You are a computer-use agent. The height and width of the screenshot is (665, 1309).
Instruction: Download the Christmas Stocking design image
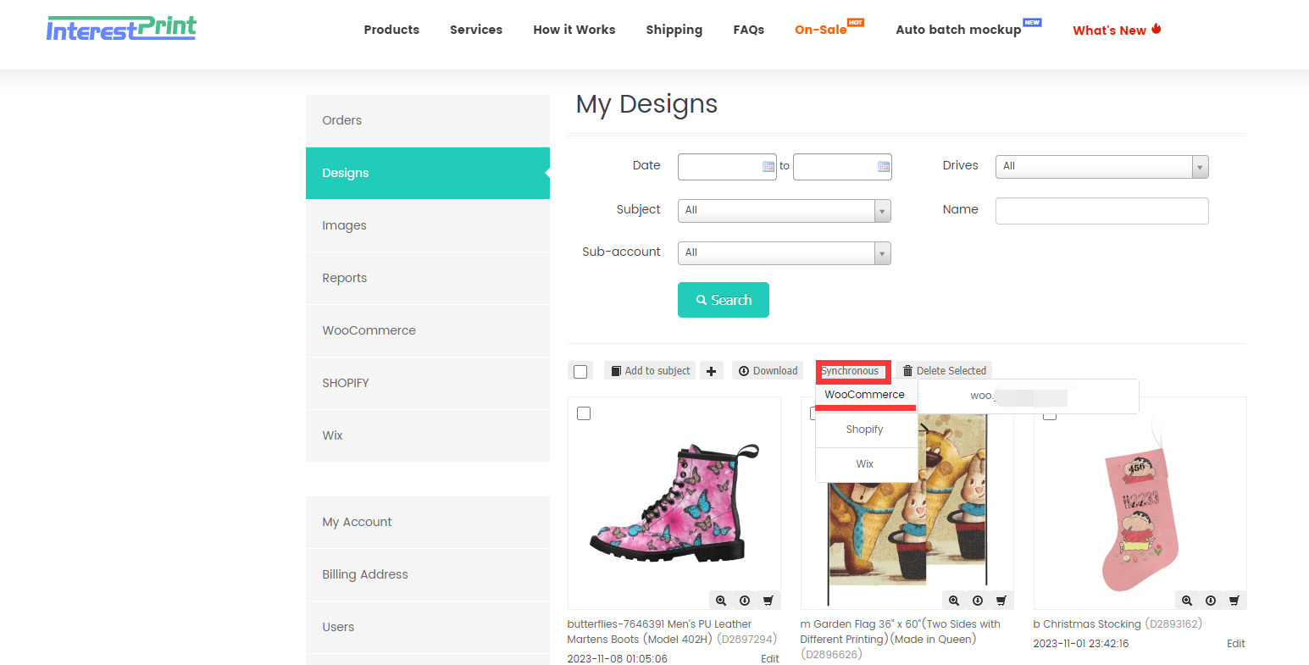coord(1211,601)
